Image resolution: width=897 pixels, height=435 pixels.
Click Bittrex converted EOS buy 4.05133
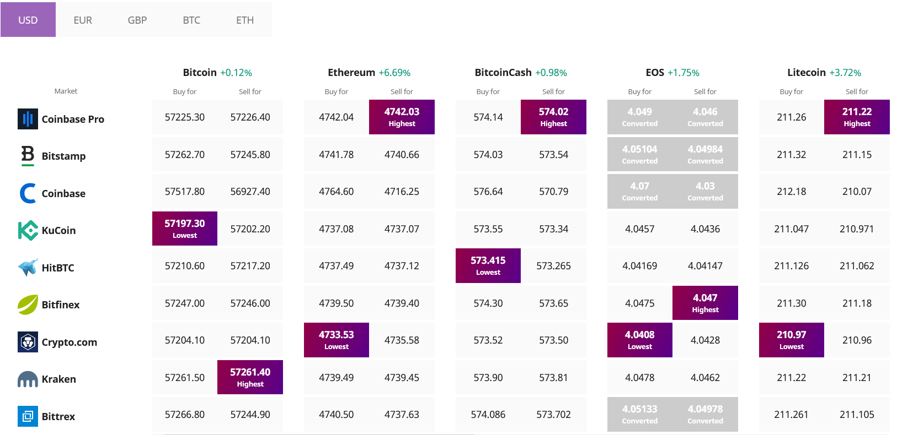640,414
